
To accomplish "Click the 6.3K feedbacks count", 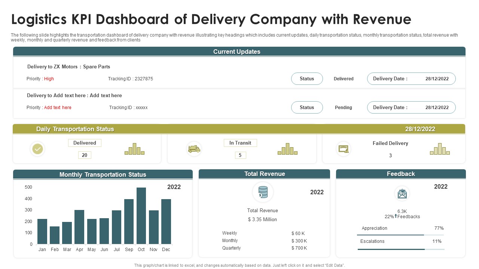I will 402,211.
